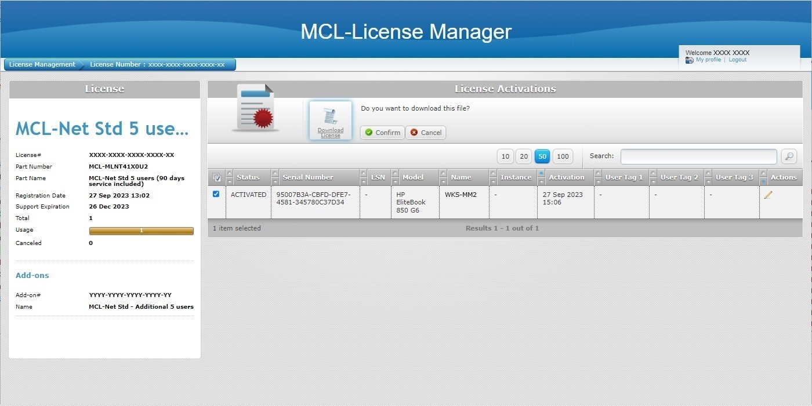Screen dimensions: 812x406
Task: Click add-on number YYYY-YYYY-YYYY-YYYY-YY
Action: pyautogui.click(x=130, y=295)
